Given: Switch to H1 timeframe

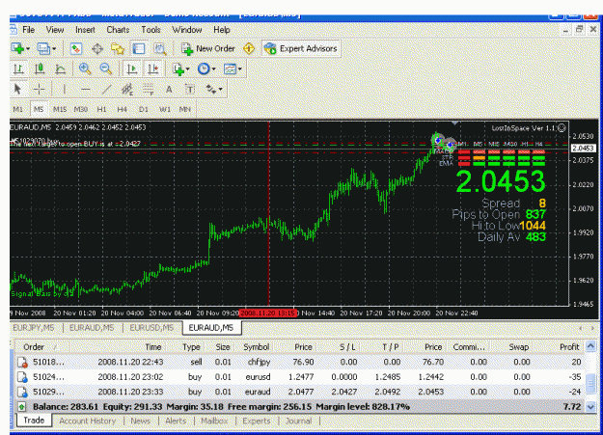Looking at the screenshot, I should 101,109.
